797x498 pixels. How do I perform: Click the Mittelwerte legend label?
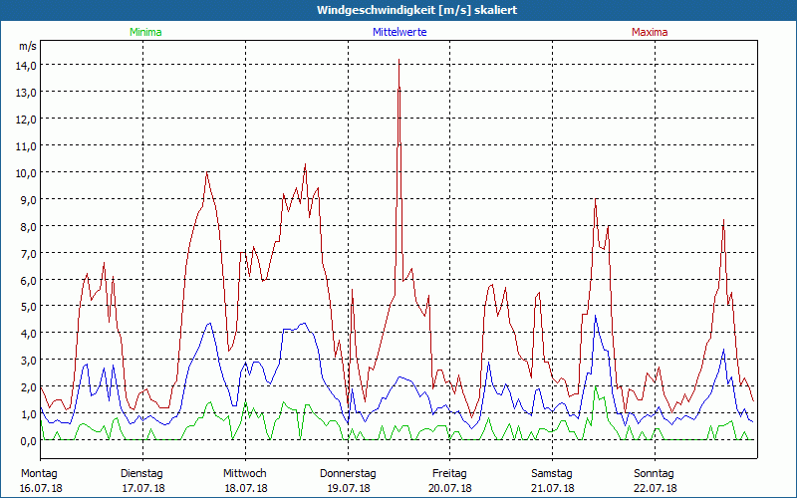pos(399,32)
